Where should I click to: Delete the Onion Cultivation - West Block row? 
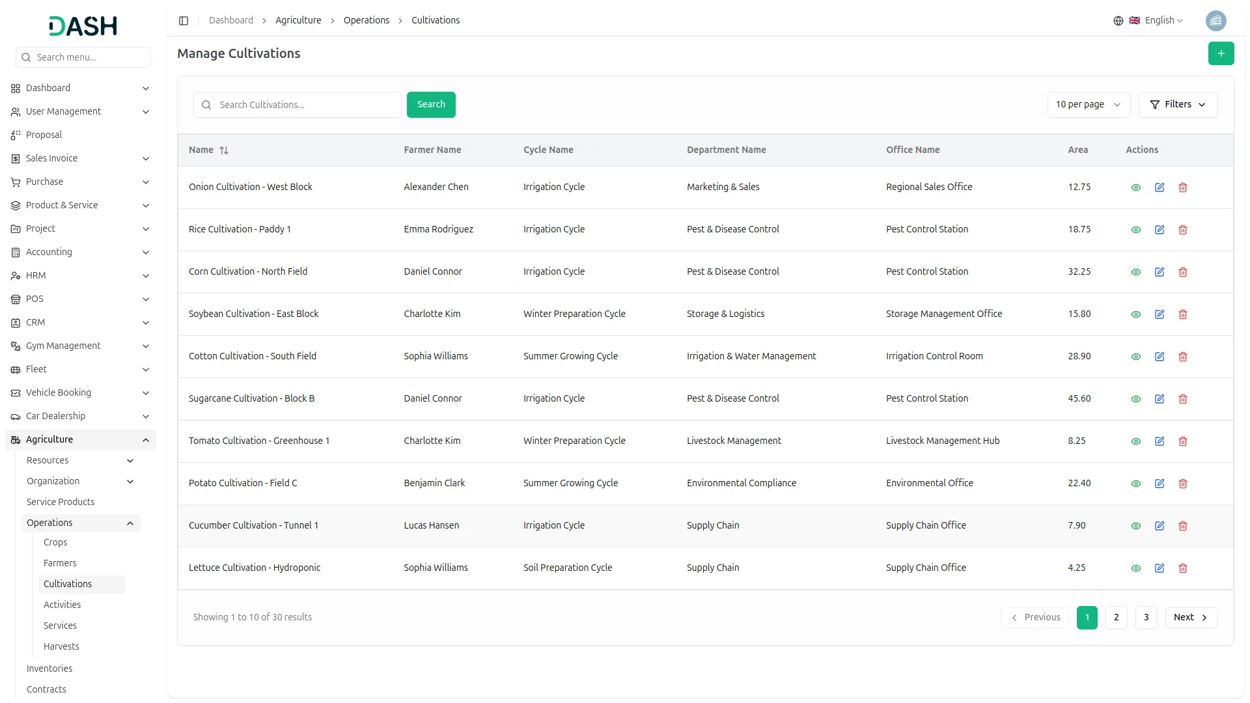(1182, 187)
